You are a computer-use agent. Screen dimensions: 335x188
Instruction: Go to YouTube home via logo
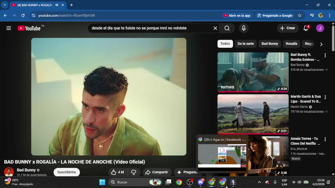point(29,28)
